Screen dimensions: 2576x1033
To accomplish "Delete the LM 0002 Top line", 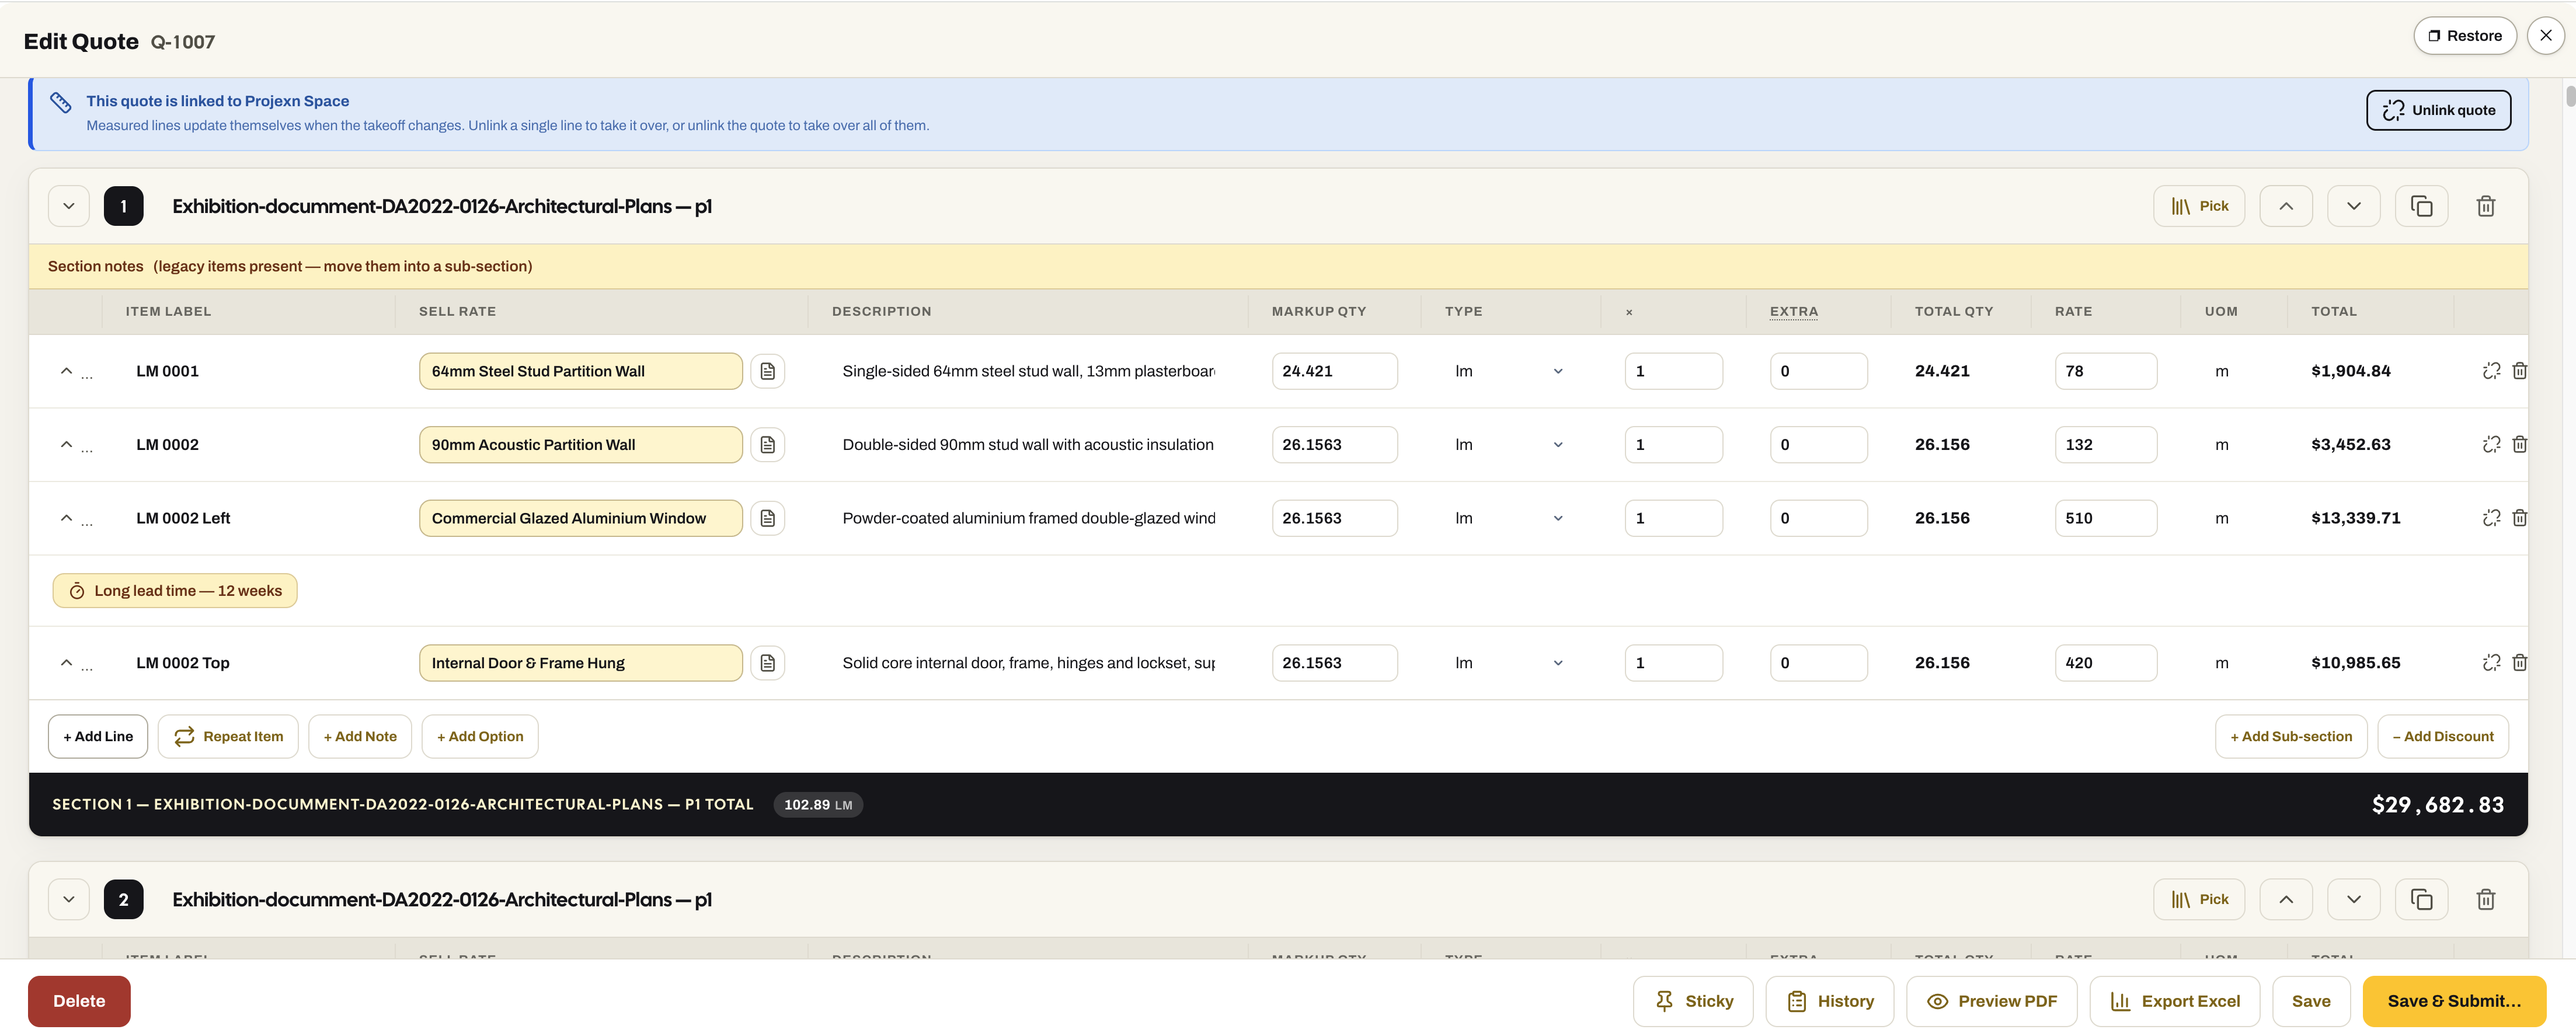I will click(x=2519, y=662).
